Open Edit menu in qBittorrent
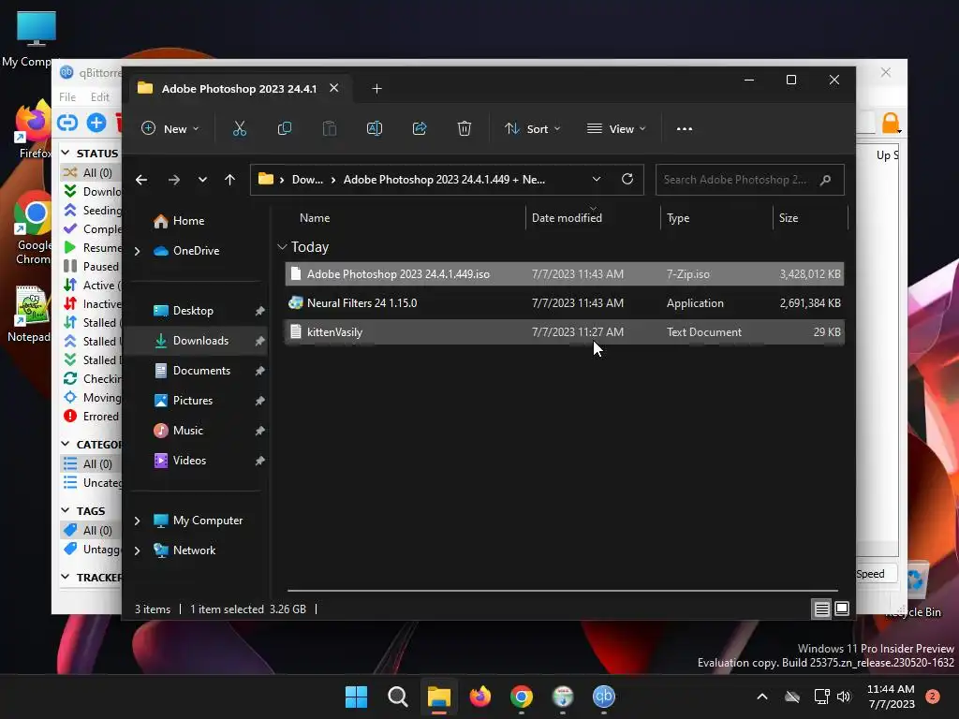 pos(99,97)
